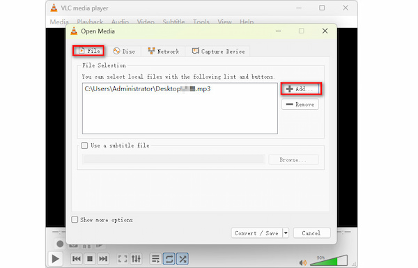Click the Open Media dialog cone icon
This screenshot has height=268, width=418.
[74, 31]
